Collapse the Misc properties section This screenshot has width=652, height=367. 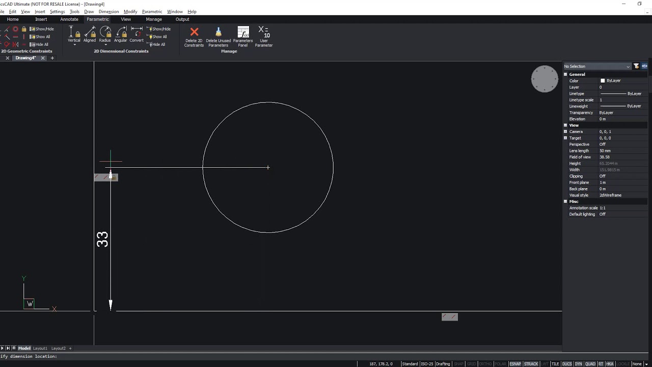pos(565,202)
